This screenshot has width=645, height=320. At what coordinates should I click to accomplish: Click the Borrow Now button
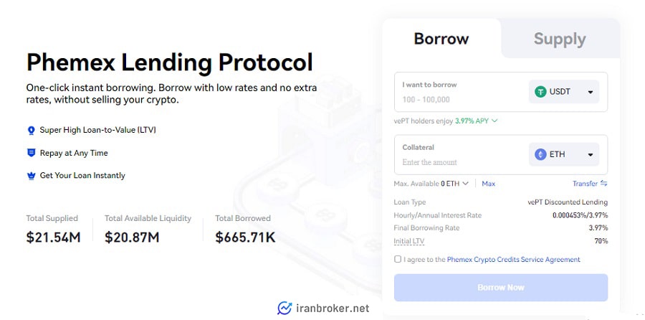point(501,288)
